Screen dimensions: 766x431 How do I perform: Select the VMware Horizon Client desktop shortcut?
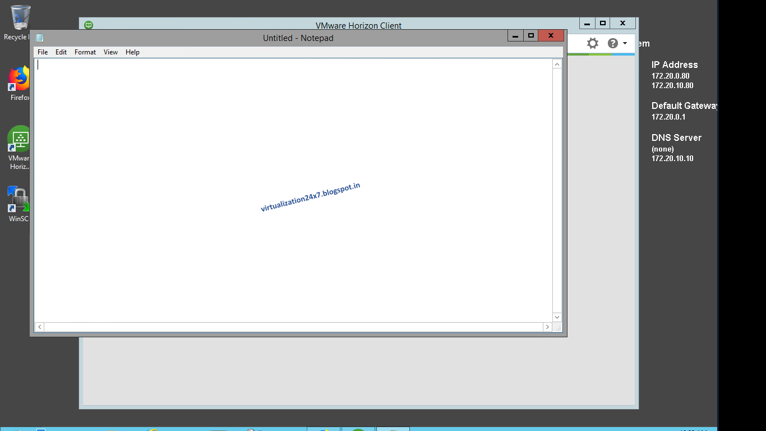pos(19,148)
